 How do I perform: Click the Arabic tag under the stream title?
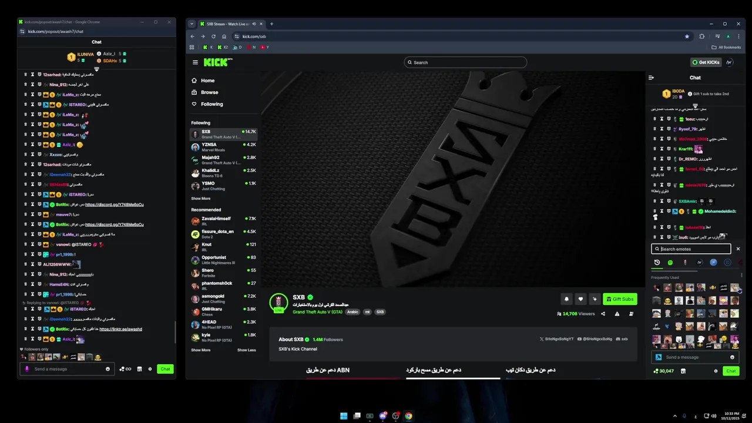(x=352, y=312)
